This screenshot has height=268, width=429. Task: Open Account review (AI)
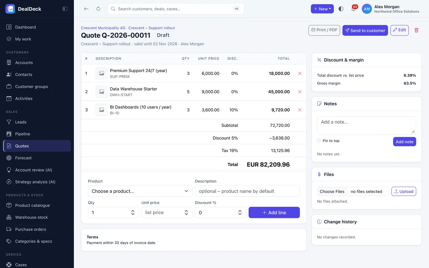[37, 170]
